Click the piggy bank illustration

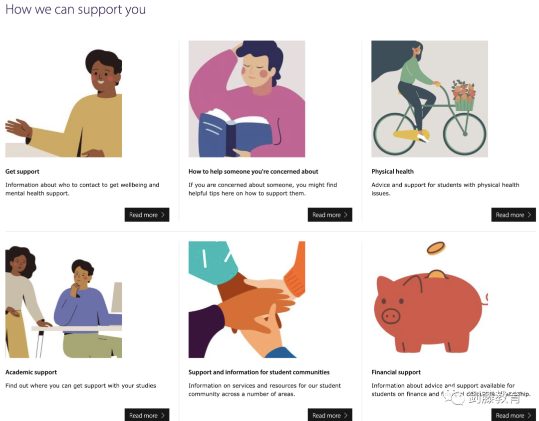[430, 300]
